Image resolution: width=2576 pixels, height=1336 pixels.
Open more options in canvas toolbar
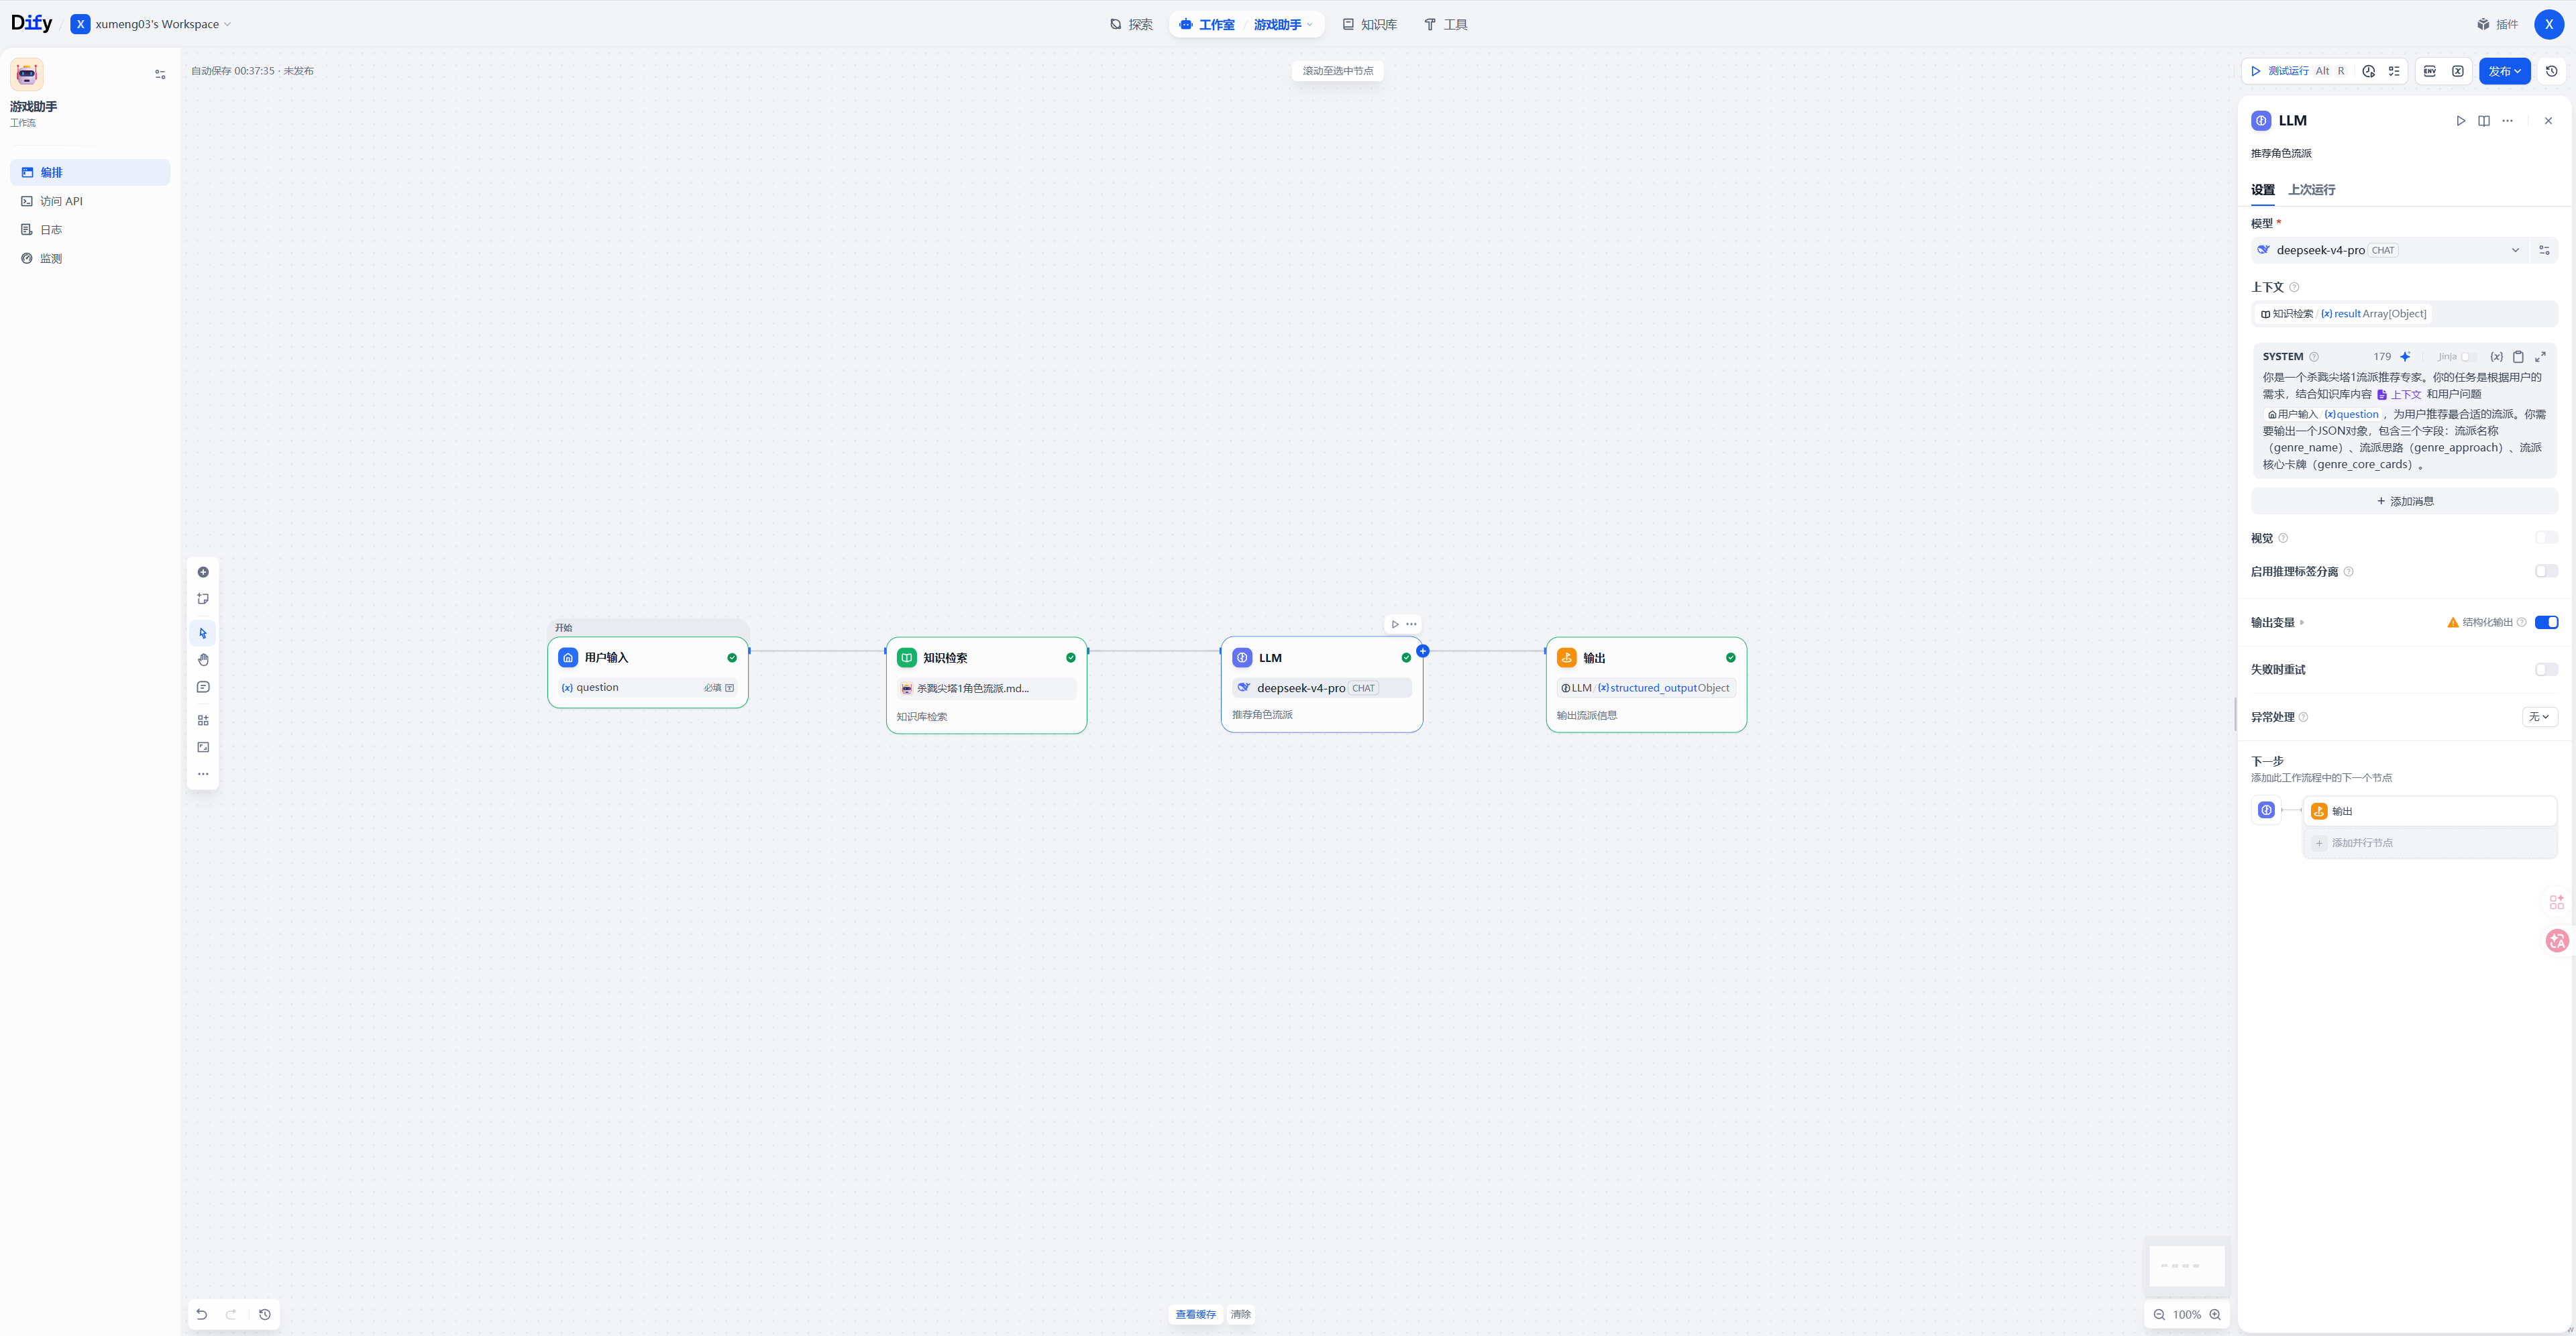[x=203, y=774]
